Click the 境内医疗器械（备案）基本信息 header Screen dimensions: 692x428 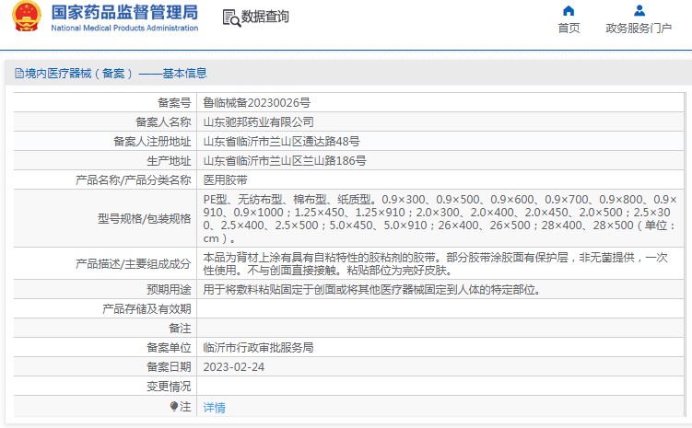111,73
